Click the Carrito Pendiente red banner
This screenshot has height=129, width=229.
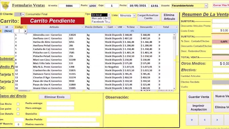pos(53,21)
